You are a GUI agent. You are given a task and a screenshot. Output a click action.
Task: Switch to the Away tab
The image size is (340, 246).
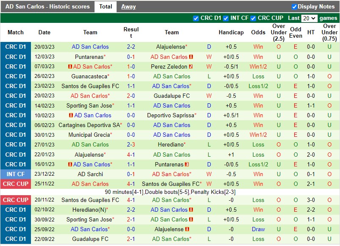click(128, 6)
